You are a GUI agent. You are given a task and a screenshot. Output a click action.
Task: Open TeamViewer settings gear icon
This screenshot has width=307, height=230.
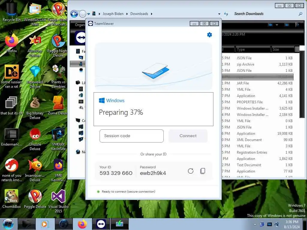coord(210,35)
